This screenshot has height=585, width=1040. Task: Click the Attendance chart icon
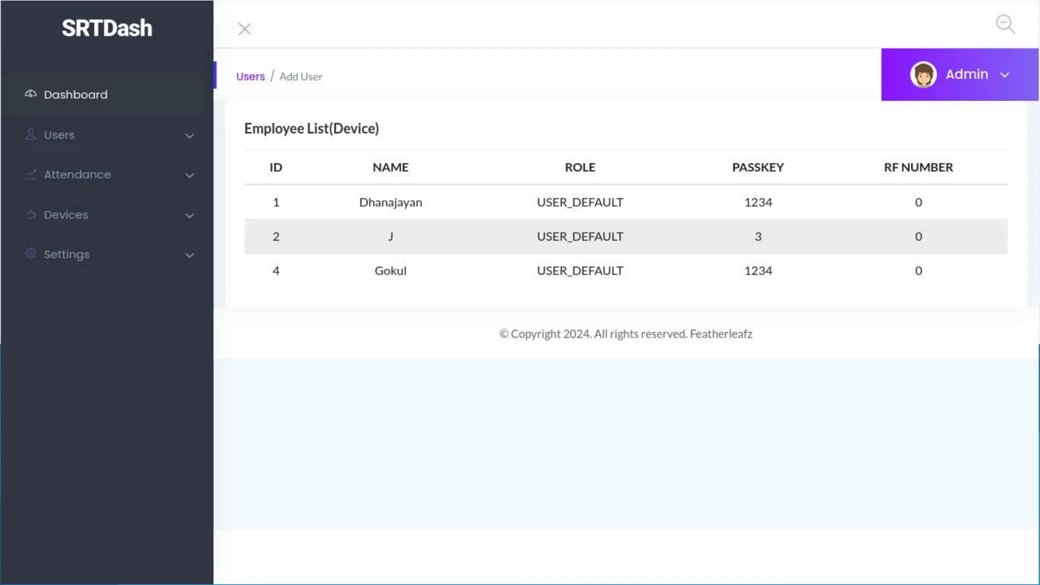click(30, 174)
